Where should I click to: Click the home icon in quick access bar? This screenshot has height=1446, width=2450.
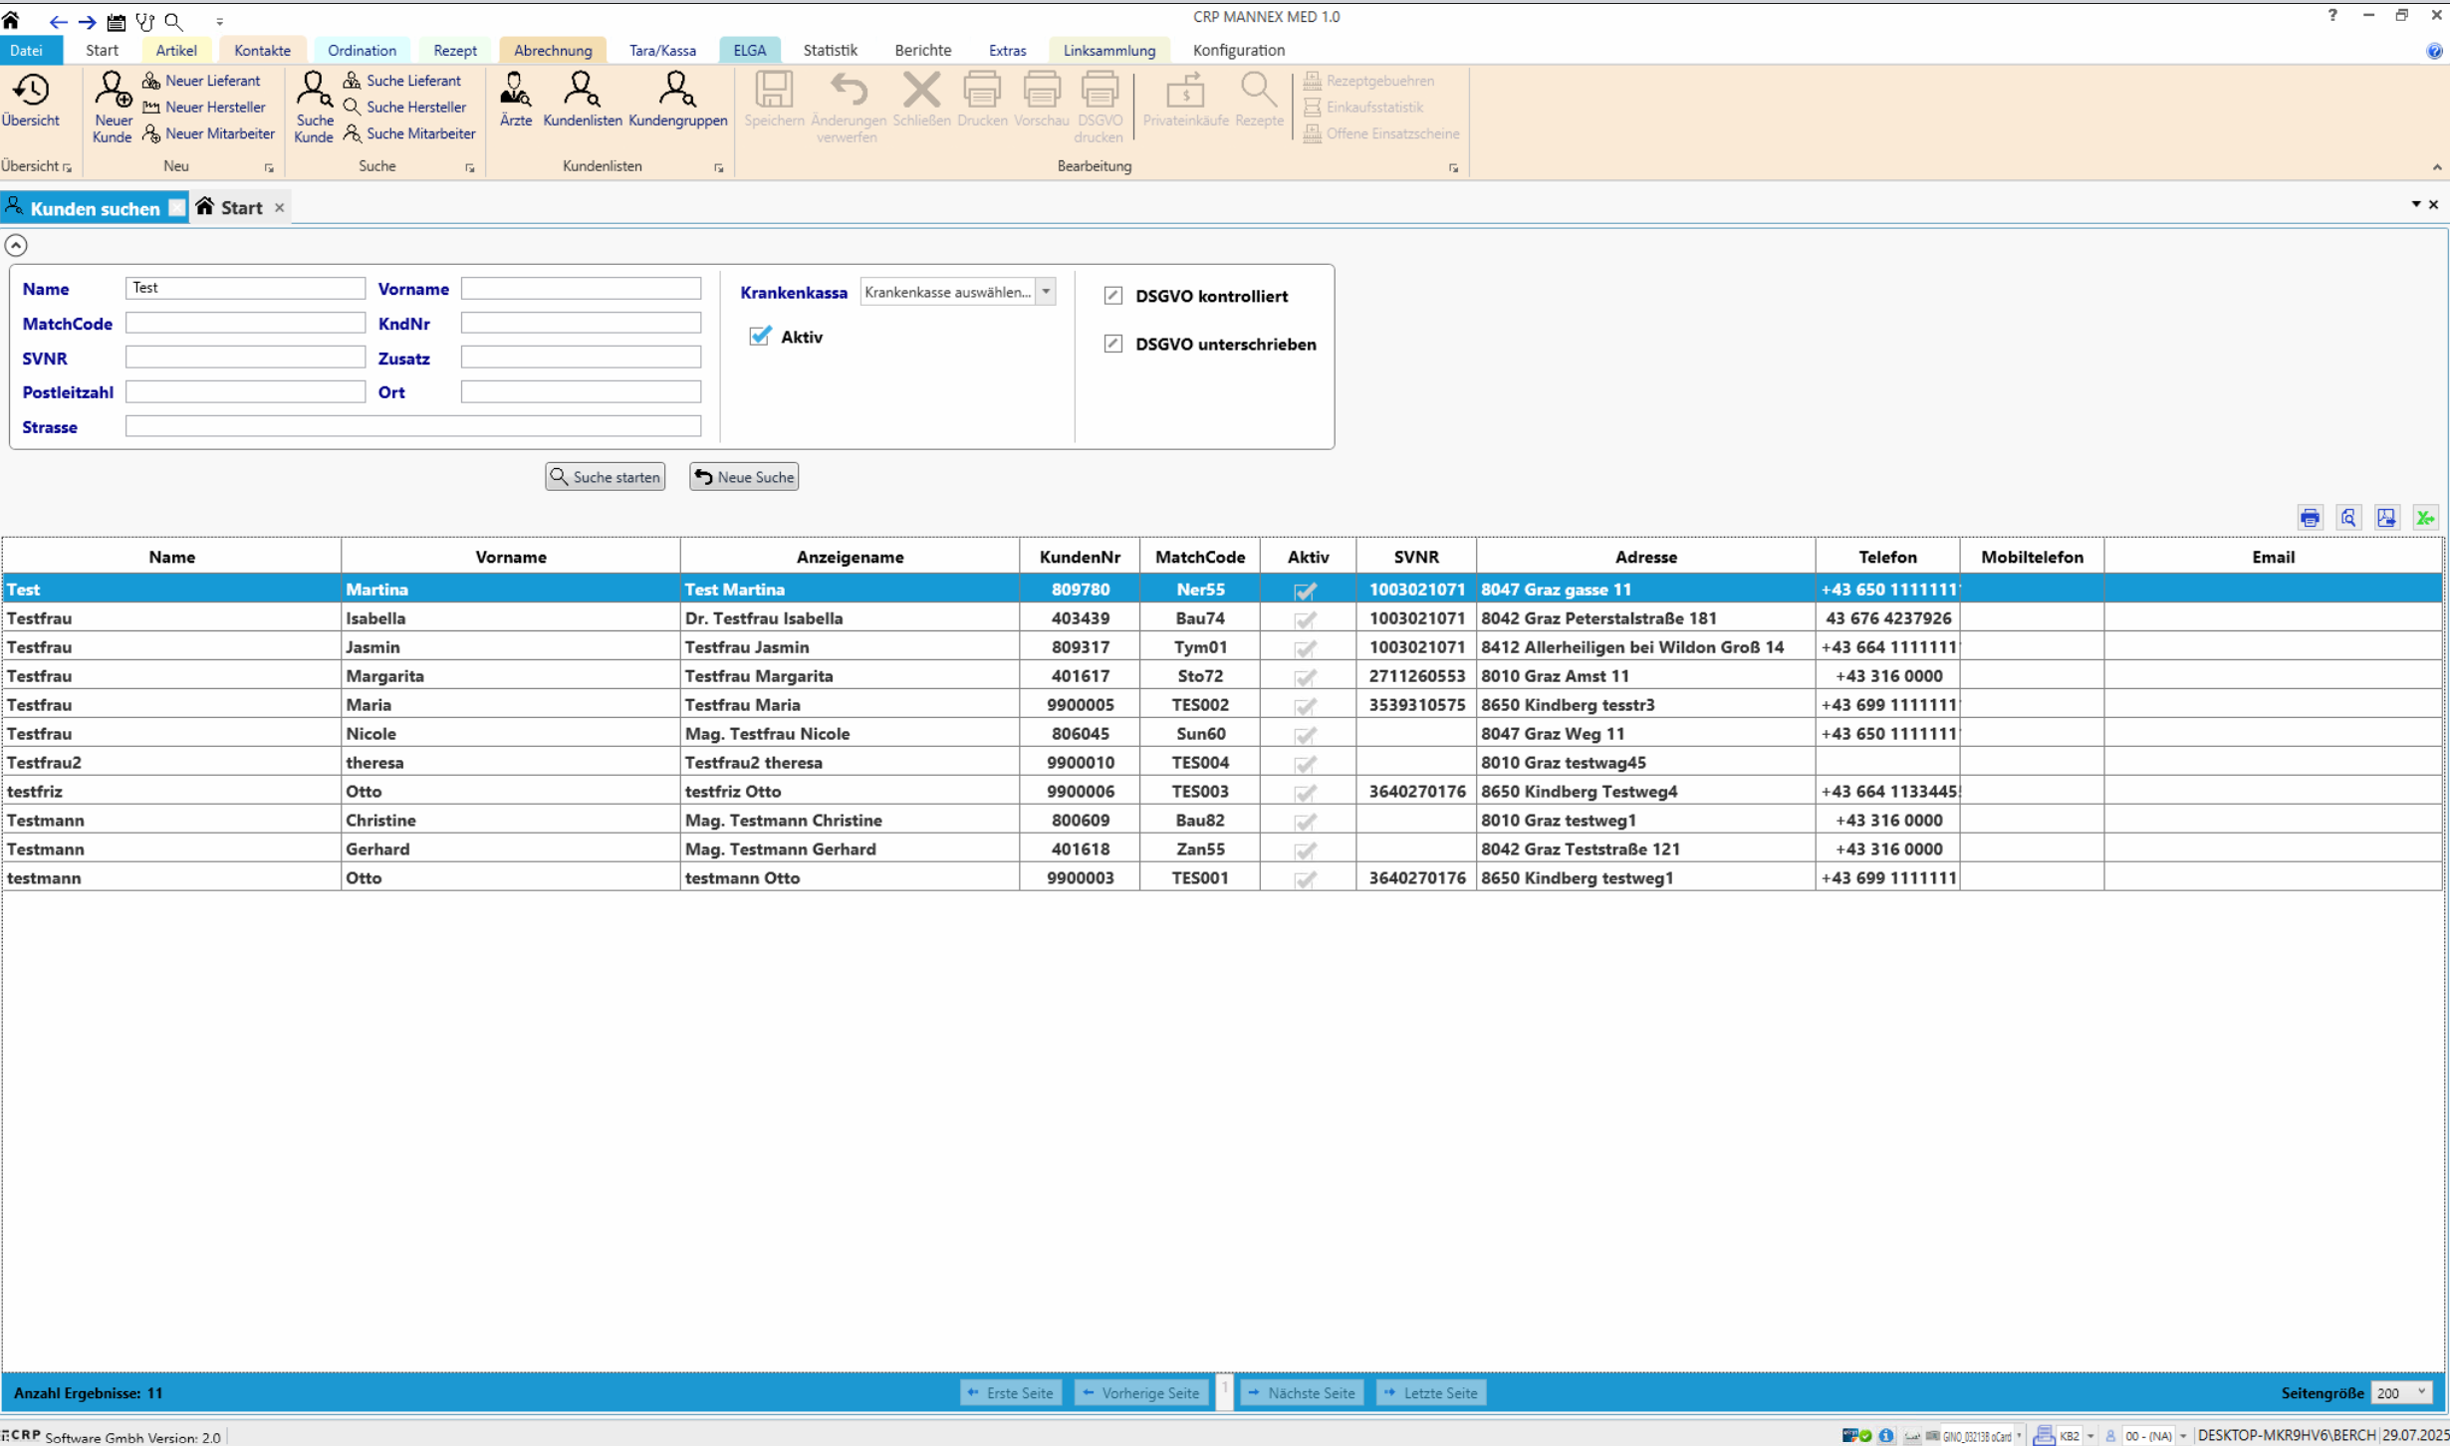[x=11, y=19]
